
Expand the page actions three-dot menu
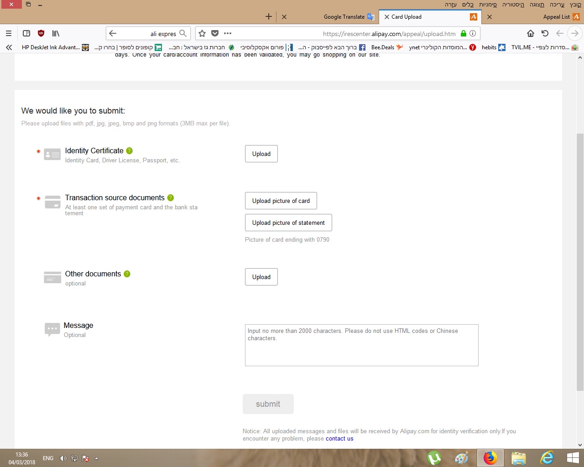click(x=228, y=33)
